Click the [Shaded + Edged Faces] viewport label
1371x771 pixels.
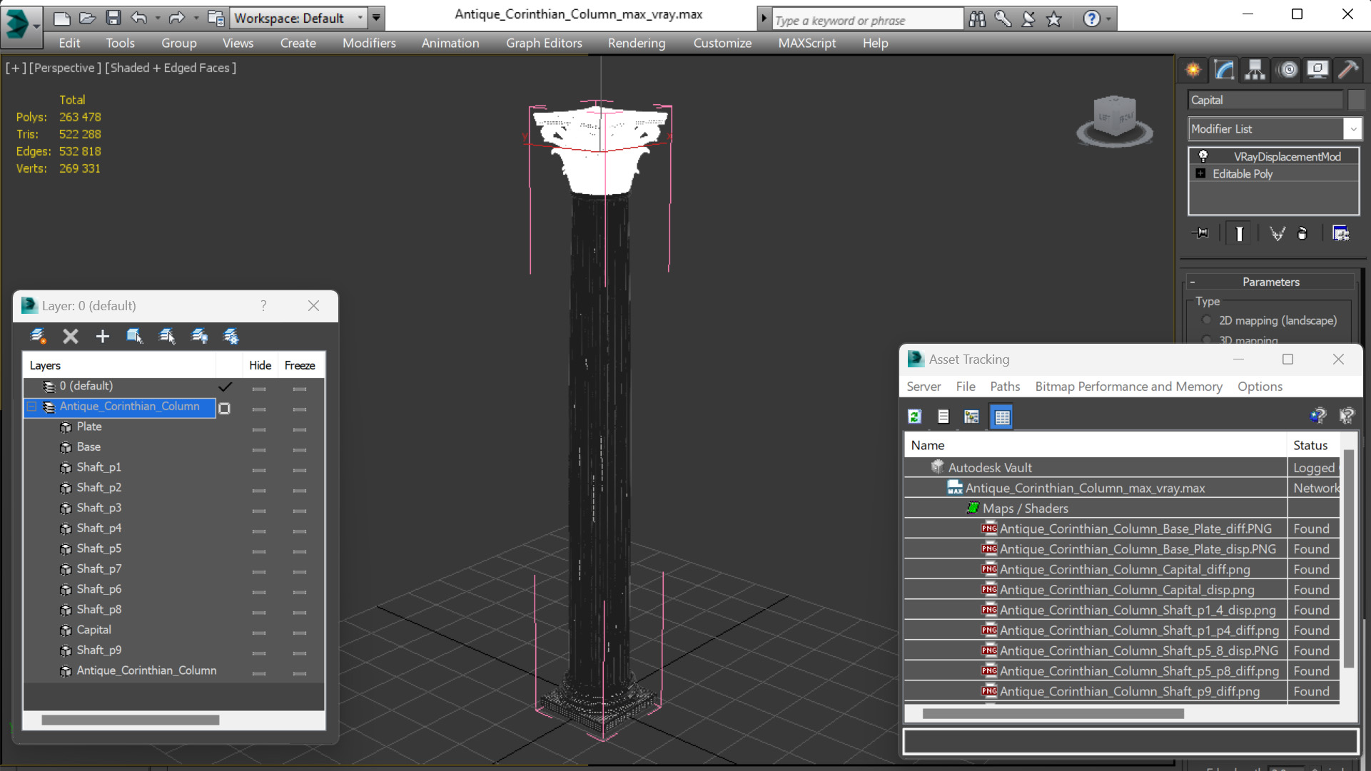click(171, 68)
